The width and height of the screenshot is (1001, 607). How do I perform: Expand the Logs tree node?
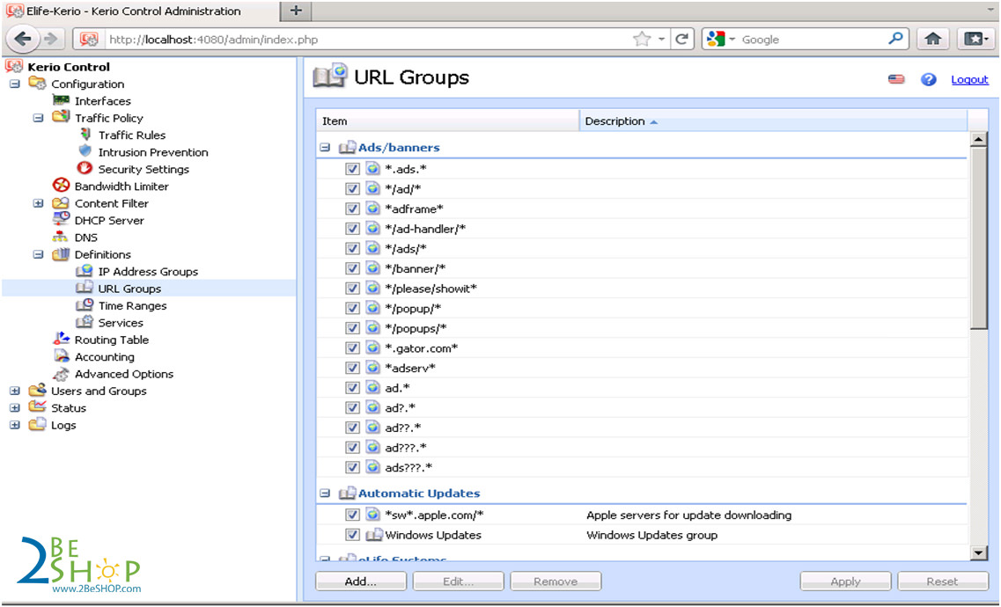[15, 425]
